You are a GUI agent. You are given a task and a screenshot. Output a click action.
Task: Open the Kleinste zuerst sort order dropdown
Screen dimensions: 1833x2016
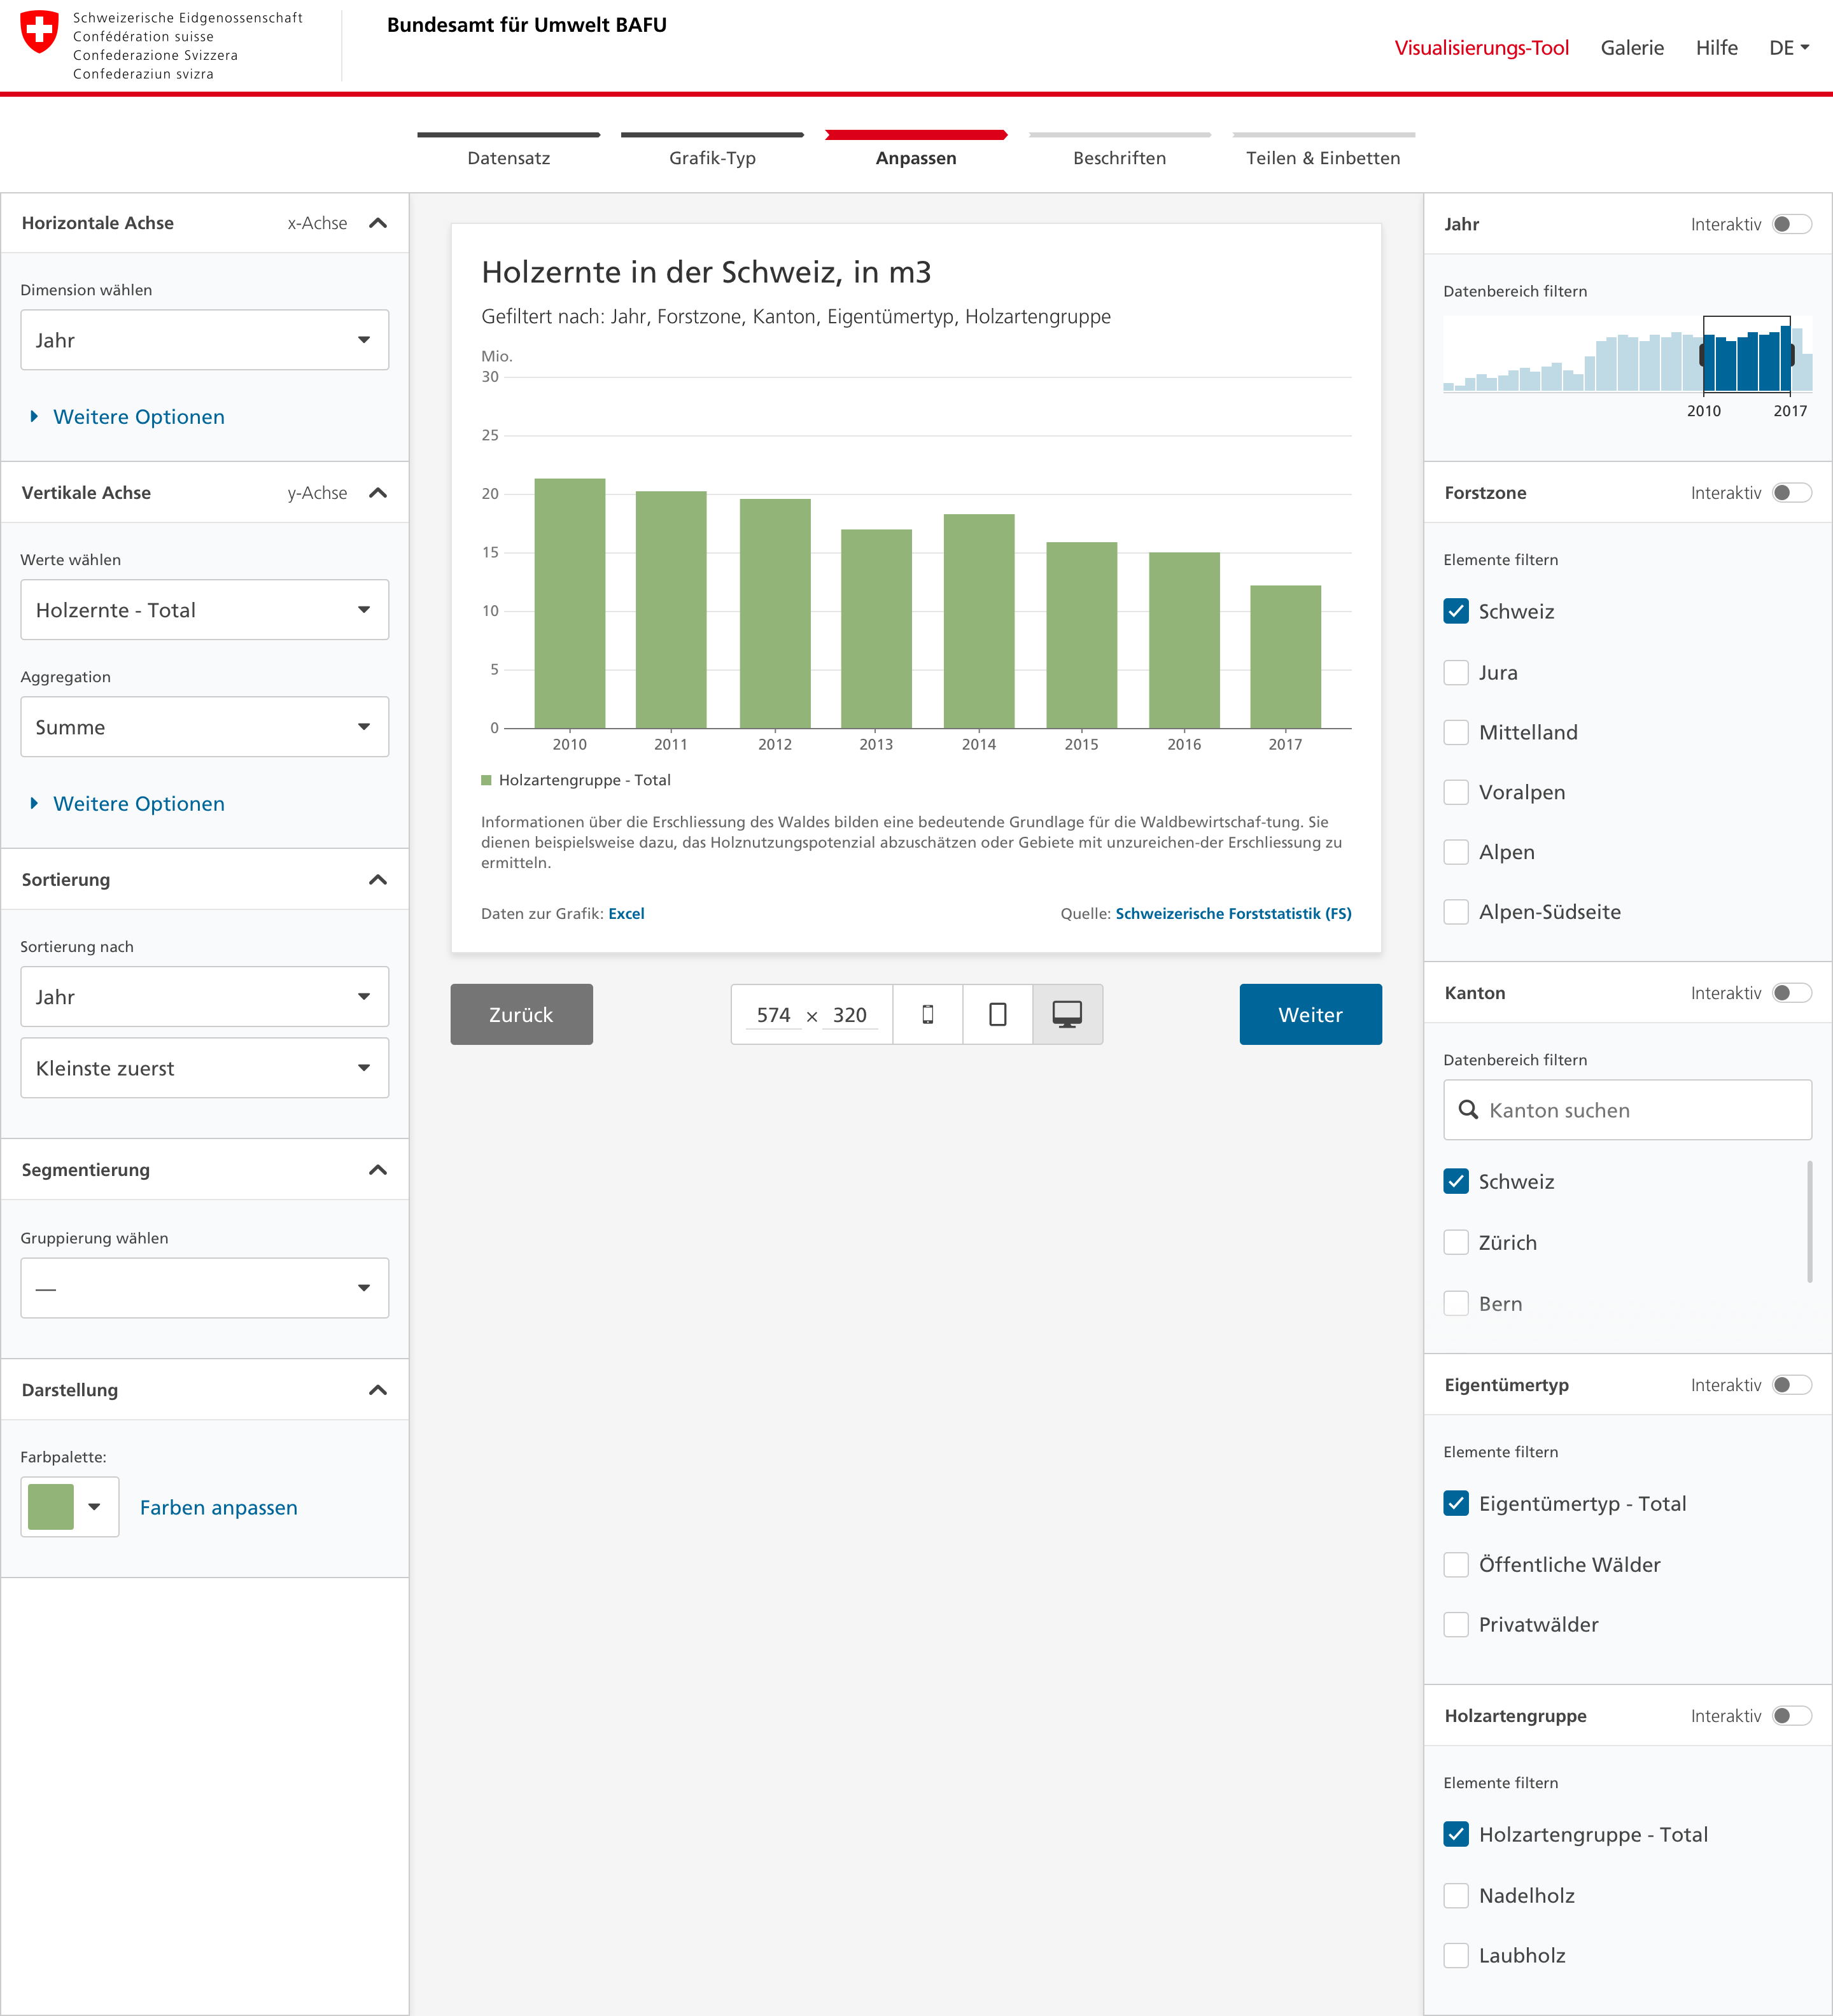(x=205, y=1068)
